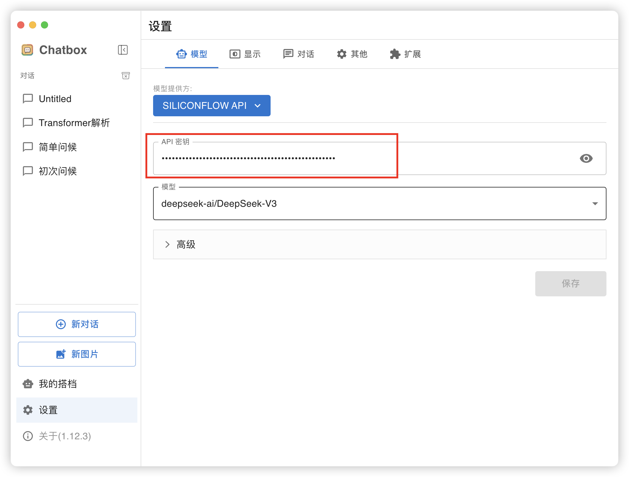Click the gear icon next to 设置 in sidebar
629x477 pixels.
(x=28, y=410)
